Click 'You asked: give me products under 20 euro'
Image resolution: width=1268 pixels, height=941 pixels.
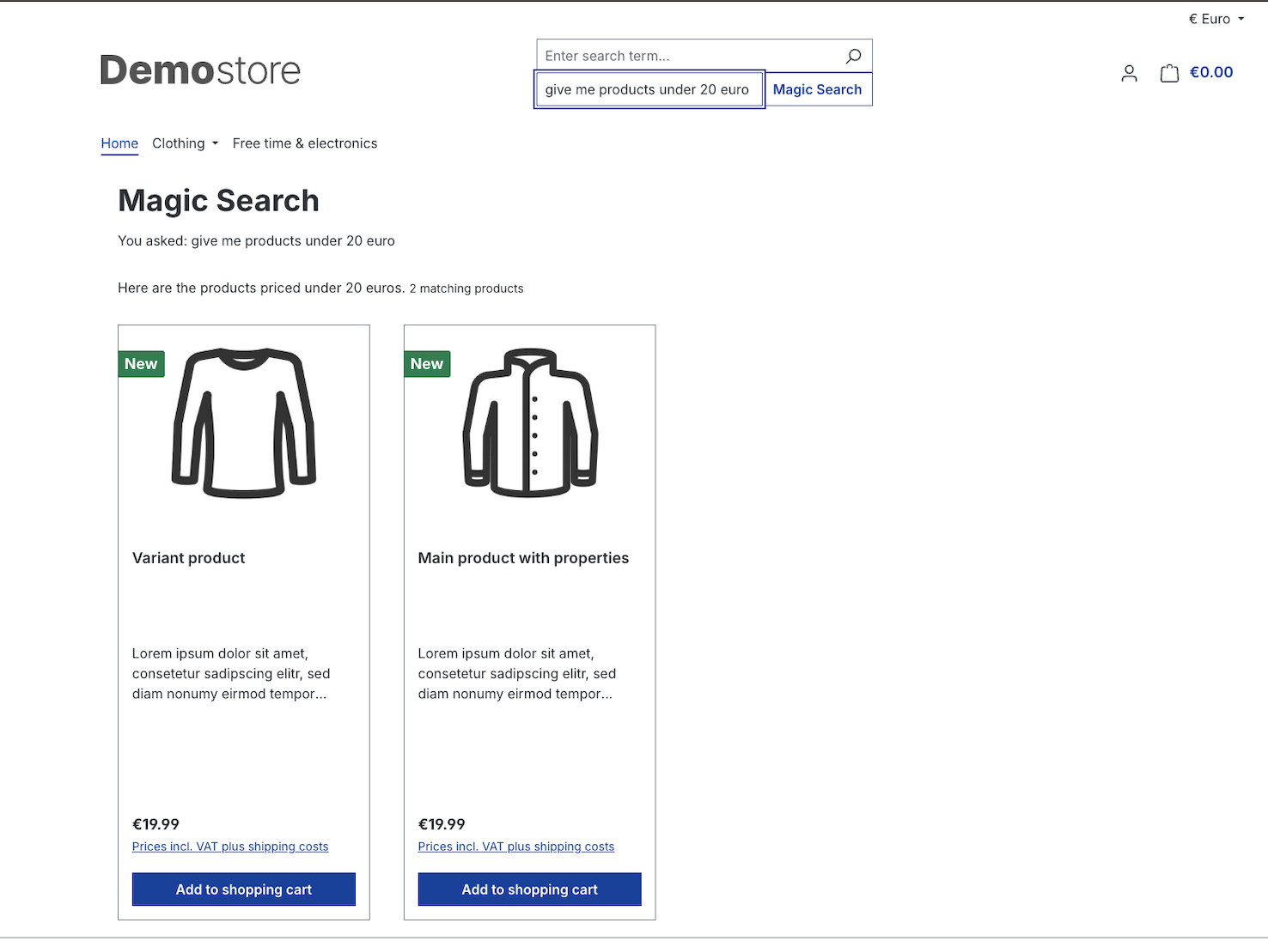(256, 241)
